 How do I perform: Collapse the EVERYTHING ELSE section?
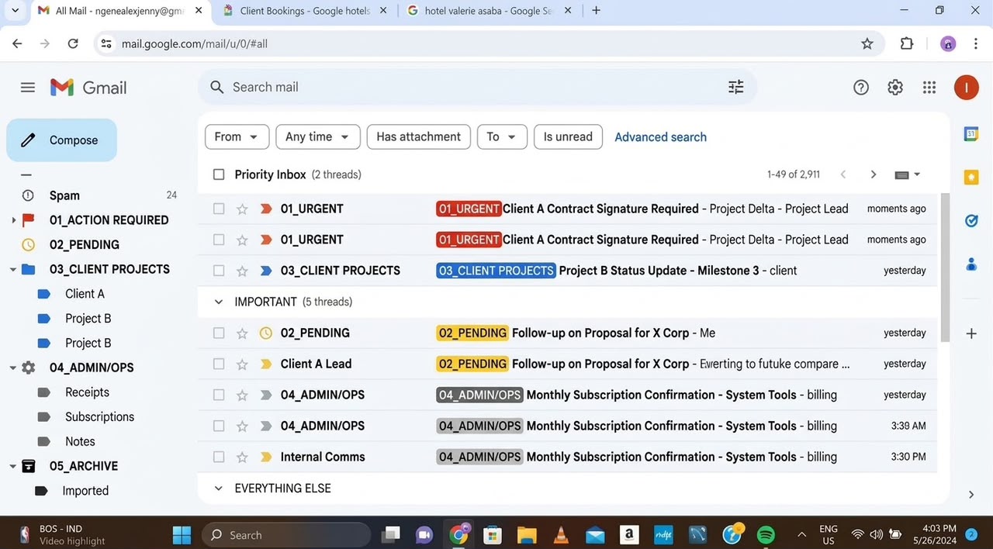coord(219,489)
